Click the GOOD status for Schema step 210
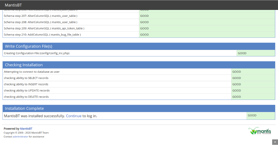Image resolution: width=278 pixels, height=145 pixels. [144, 35]
